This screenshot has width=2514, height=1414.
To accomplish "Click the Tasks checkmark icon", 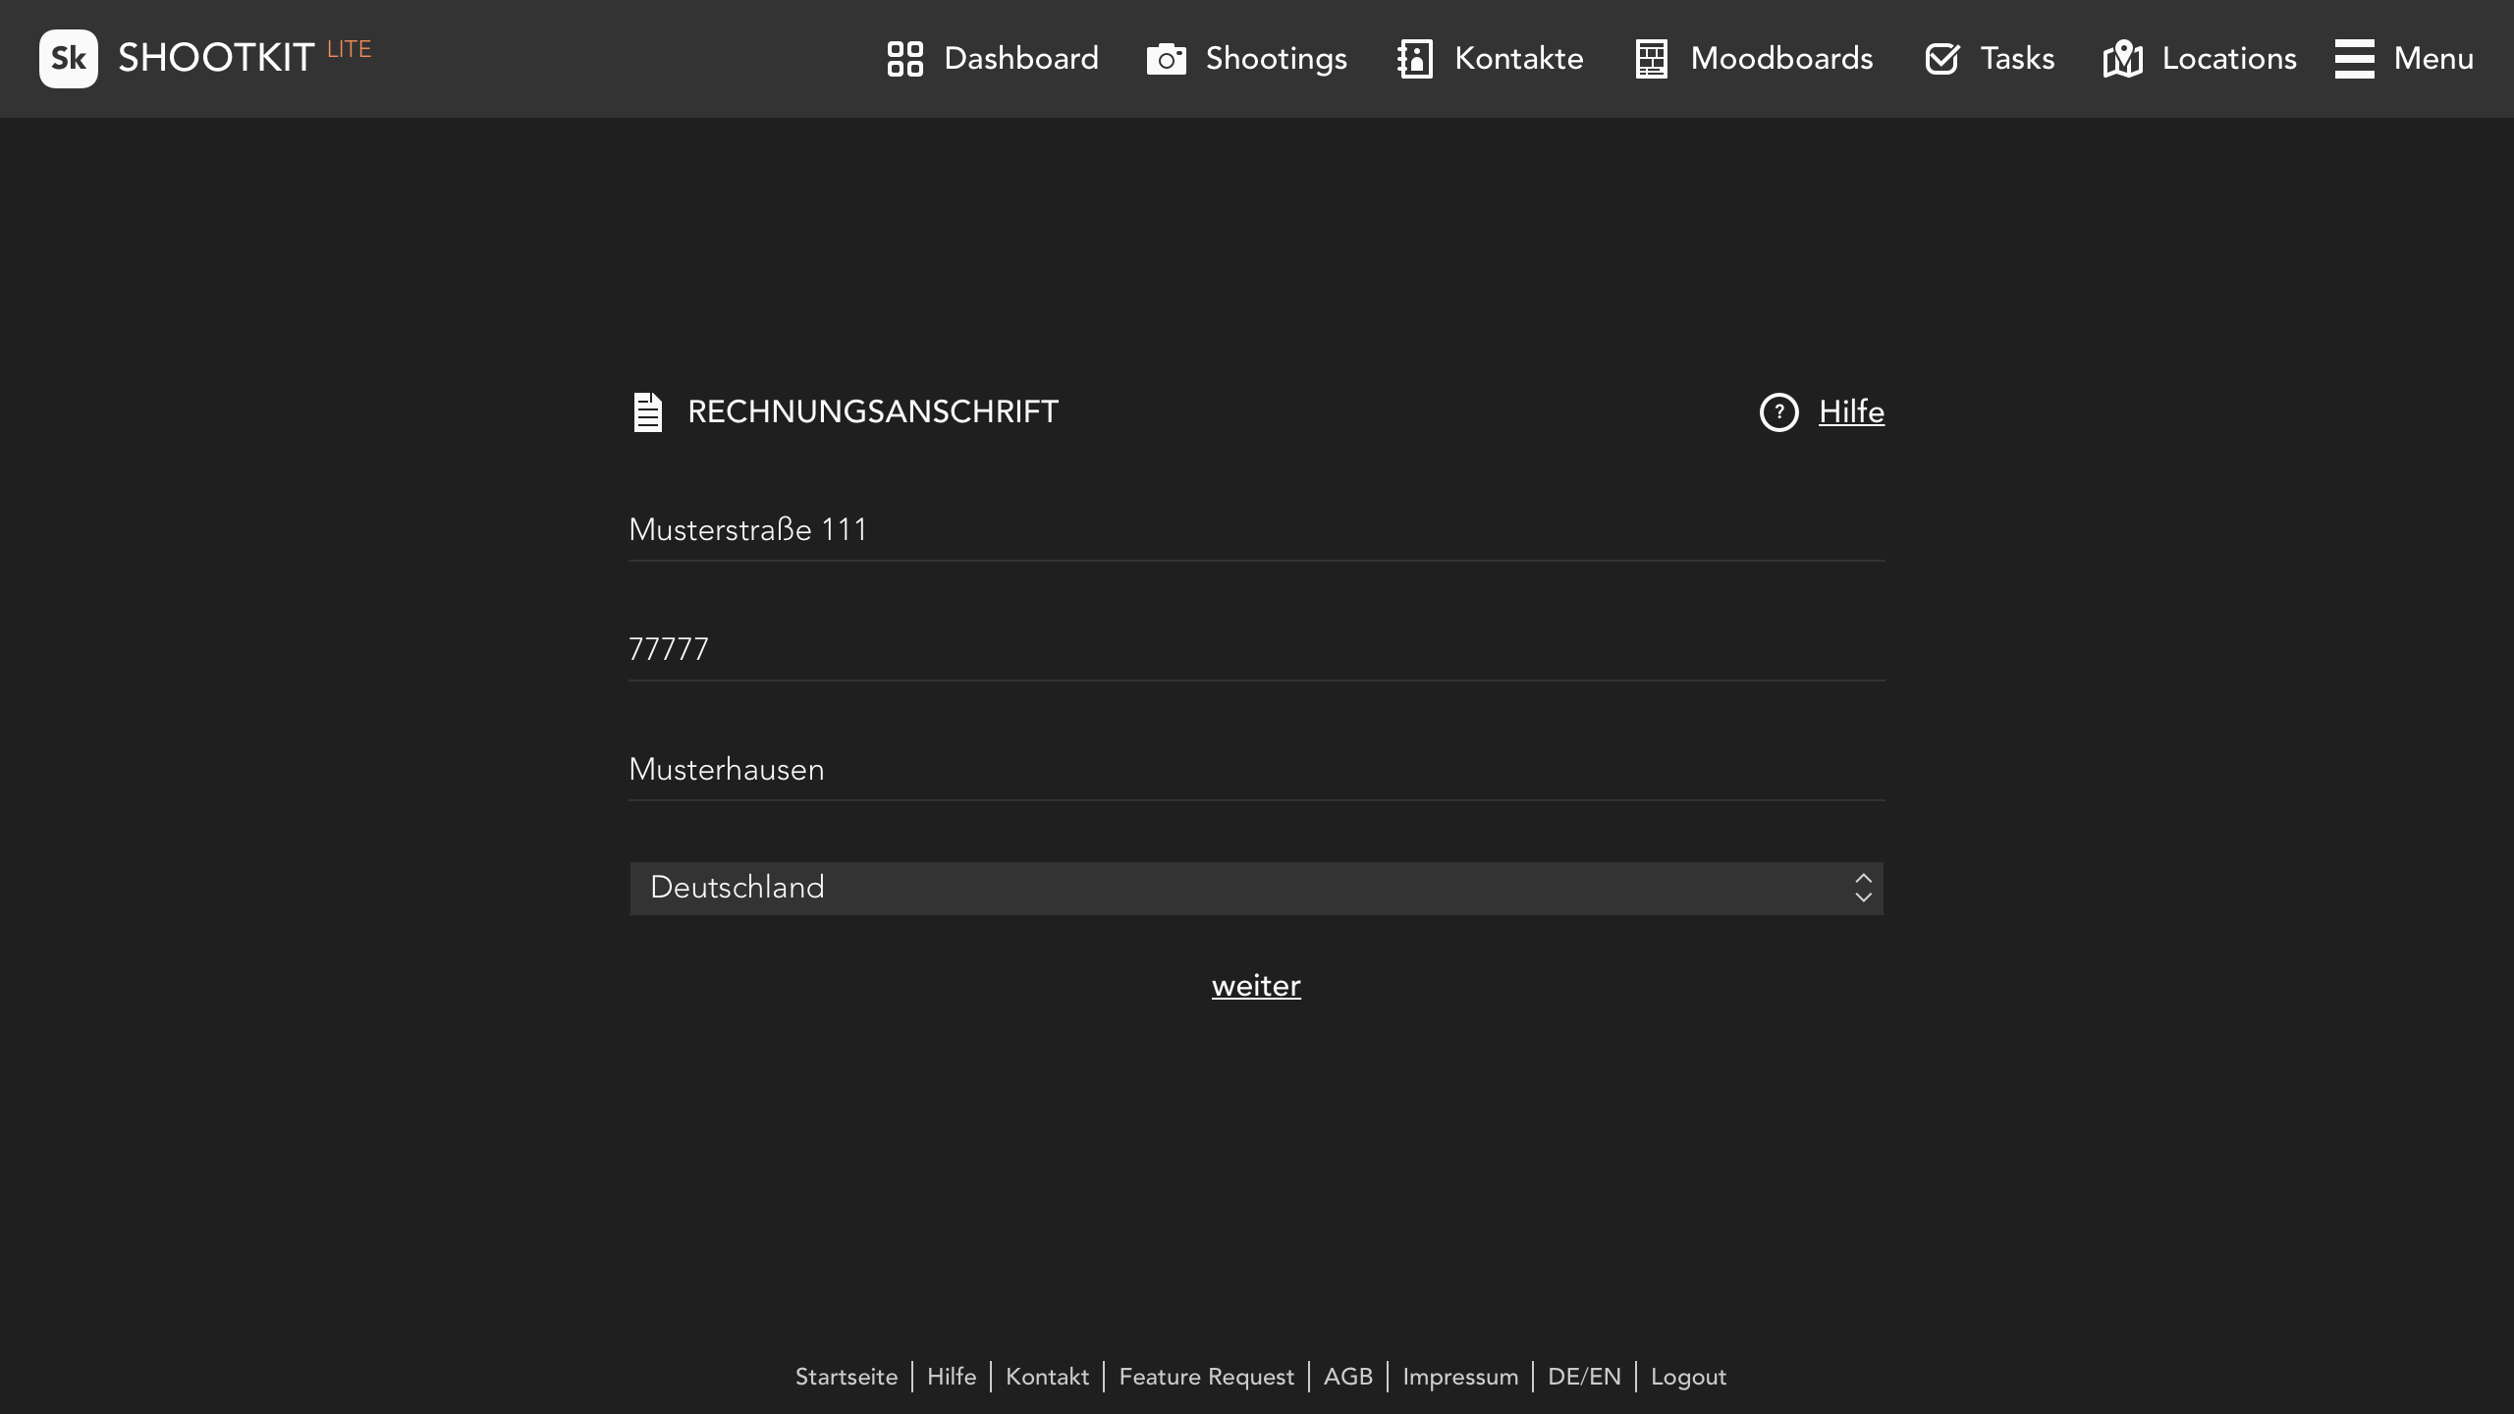I will tap(1942, 59).
